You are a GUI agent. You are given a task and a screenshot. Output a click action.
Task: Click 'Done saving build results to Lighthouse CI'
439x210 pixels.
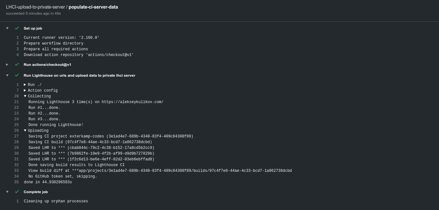pyautogui.click(x=76, y=165)
